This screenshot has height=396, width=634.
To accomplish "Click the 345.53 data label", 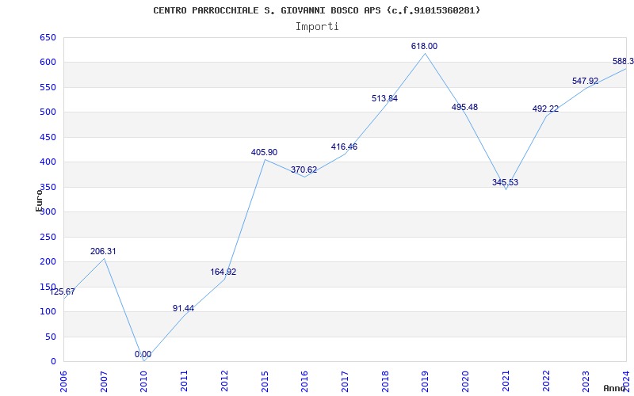I will [505, 182].
